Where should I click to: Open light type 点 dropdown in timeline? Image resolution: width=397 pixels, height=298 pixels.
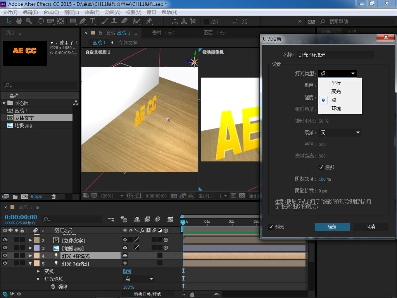click(x=139, y=279)
